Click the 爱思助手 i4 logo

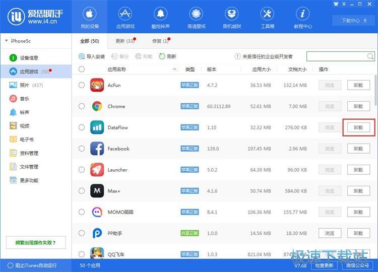[x=35, y=17]
